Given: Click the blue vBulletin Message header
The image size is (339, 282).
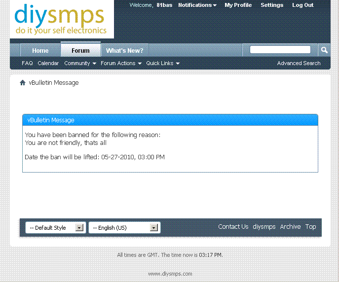Looking at the screenshot, I should [x=170, y=120].
